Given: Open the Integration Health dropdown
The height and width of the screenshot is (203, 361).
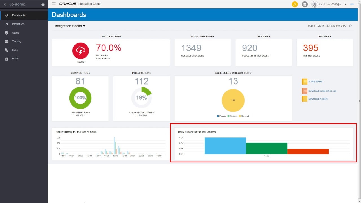Looking at the screenshot, I should click(70, 26).
